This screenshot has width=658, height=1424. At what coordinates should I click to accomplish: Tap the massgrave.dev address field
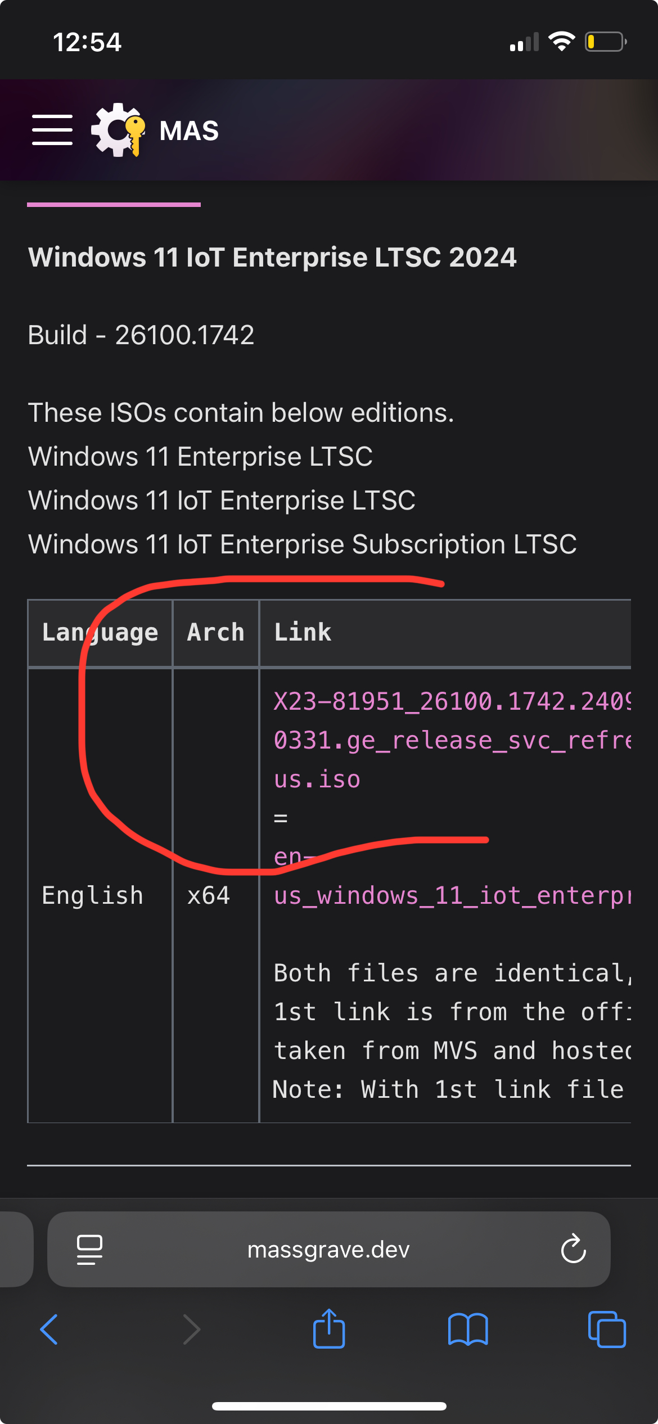329,1249
